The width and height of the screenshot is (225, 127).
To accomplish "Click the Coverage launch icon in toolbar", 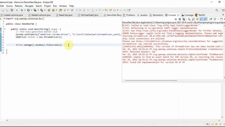I will point(35,10).
